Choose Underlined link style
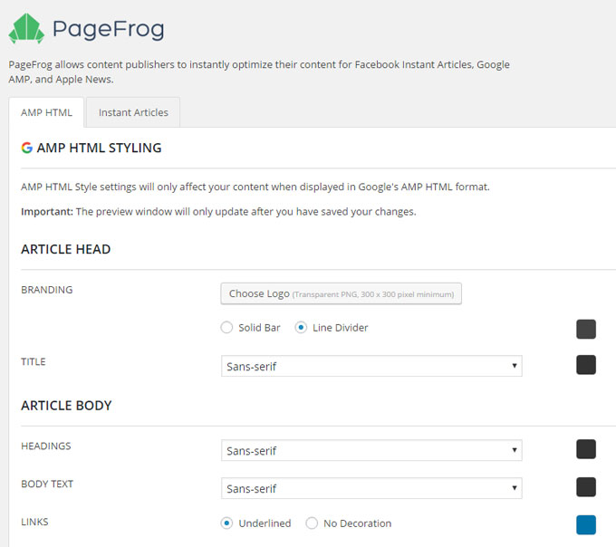The height and width of the screenshot is (547, 616). click(226, 523)
